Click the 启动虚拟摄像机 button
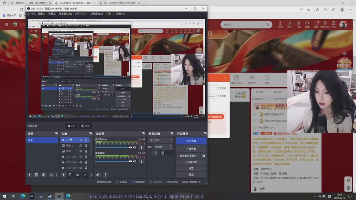 188,156
